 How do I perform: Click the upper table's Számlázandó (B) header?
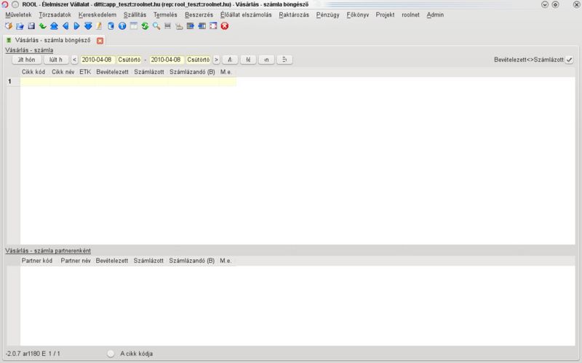coord(192,72)
